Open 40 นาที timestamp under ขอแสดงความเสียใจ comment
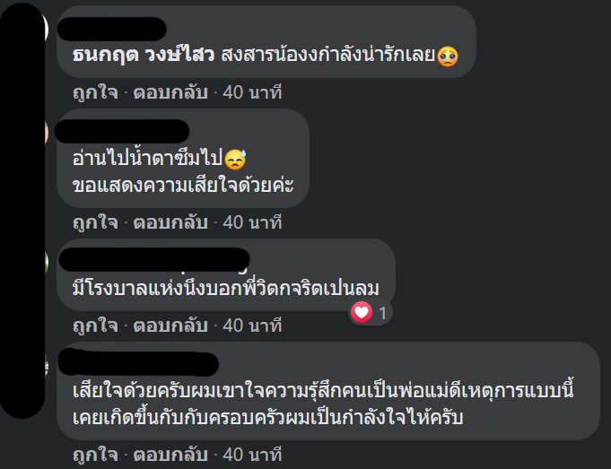 coord(252,222)
